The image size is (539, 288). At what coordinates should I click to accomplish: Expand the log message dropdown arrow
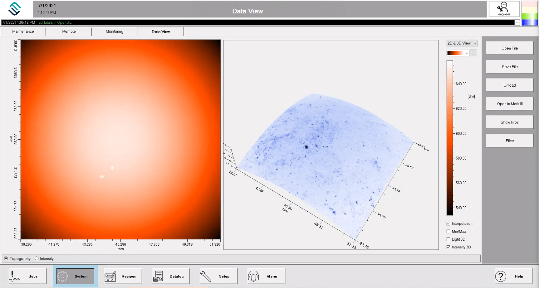517,22
